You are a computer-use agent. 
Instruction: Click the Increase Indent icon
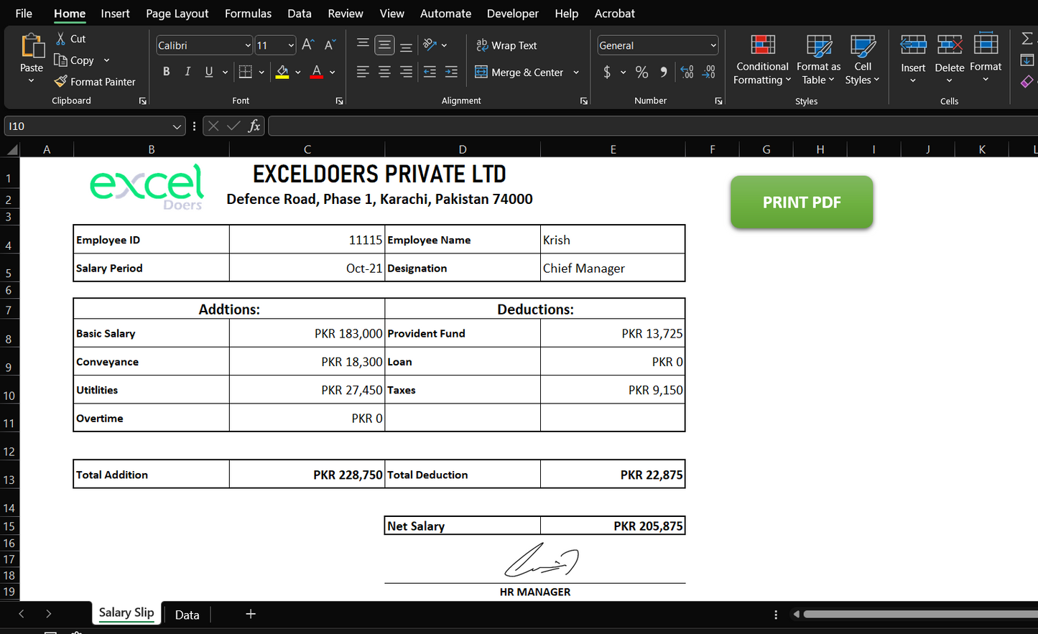(x=451, y=72)
